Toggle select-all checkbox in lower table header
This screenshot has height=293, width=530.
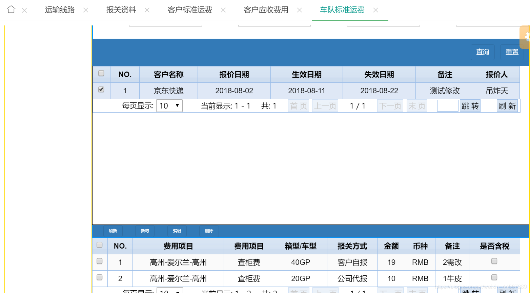tap(99, 245)
